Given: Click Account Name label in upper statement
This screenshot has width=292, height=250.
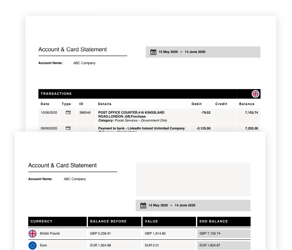Looking at the screenshot, I should click(x=51, y=63).
